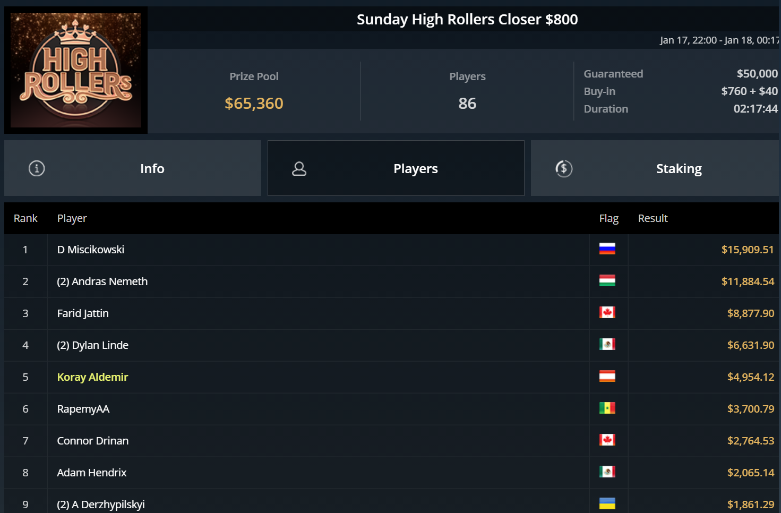This screenshot has height=513, width=781.
Task: Click Andras Nemeth's flag icon
Action: pos(607,280)
